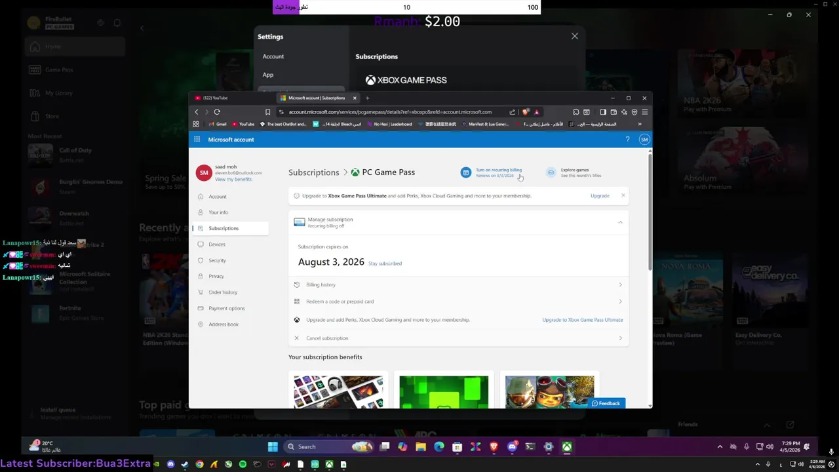Open Address book in the sidebar
Viewport: 839px width, 472px height.
224,324
